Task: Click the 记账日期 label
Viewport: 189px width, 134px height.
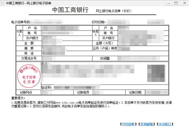Action: pyautogui.click(x=135, y=92)
